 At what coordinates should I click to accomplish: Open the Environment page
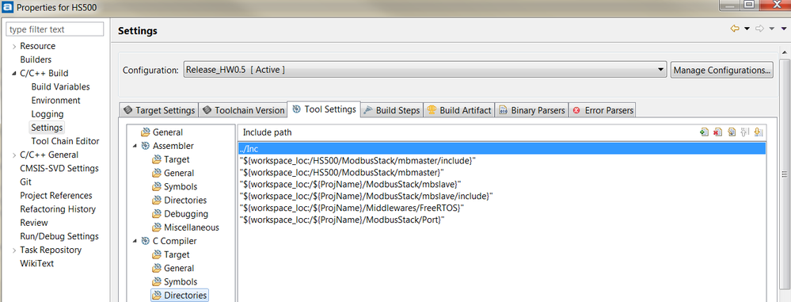click(55, 101)
